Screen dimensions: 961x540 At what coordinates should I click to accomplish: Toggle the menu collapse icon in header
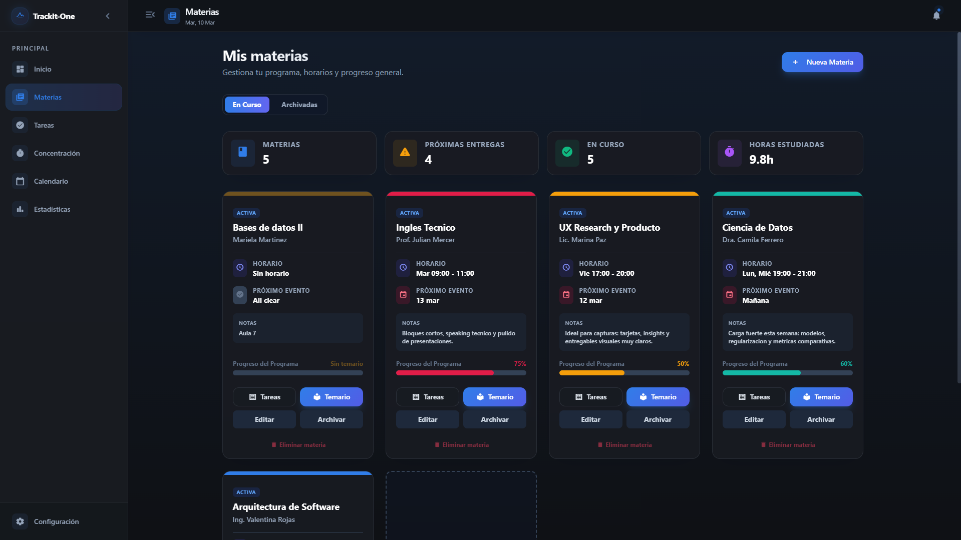pos(150,15)
